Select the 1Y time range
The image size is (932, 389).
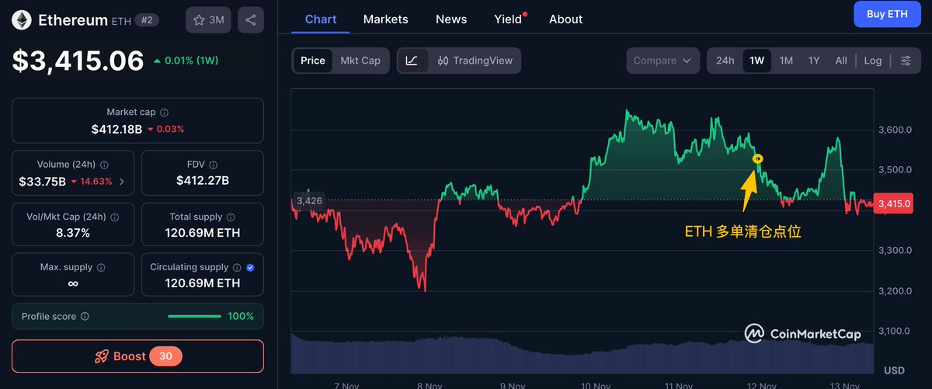(814, 61)
